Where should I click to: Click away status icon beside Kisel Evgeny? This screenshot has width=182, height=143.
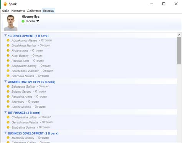(8, 55)
